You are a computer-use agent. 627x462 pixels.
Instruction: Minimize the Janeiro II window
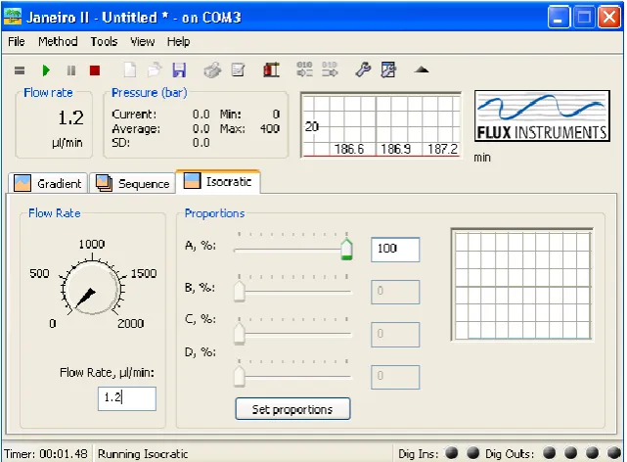point(559,18)
